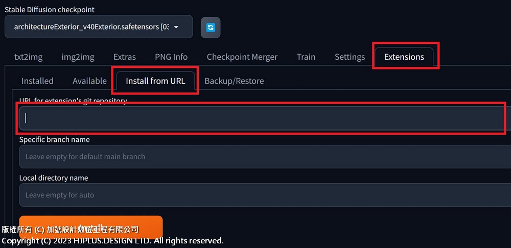Go to the Extras tab
This screenshot has height=248, width=511.
(125, 57)
